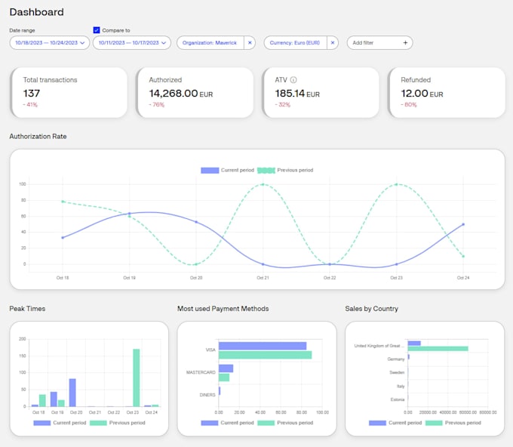
Task: Click the plus icon in Add filter
Action: click(405, 43)
